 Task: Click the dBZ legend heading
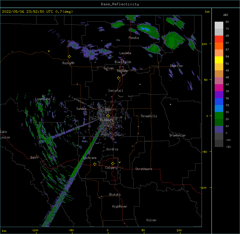226,15
